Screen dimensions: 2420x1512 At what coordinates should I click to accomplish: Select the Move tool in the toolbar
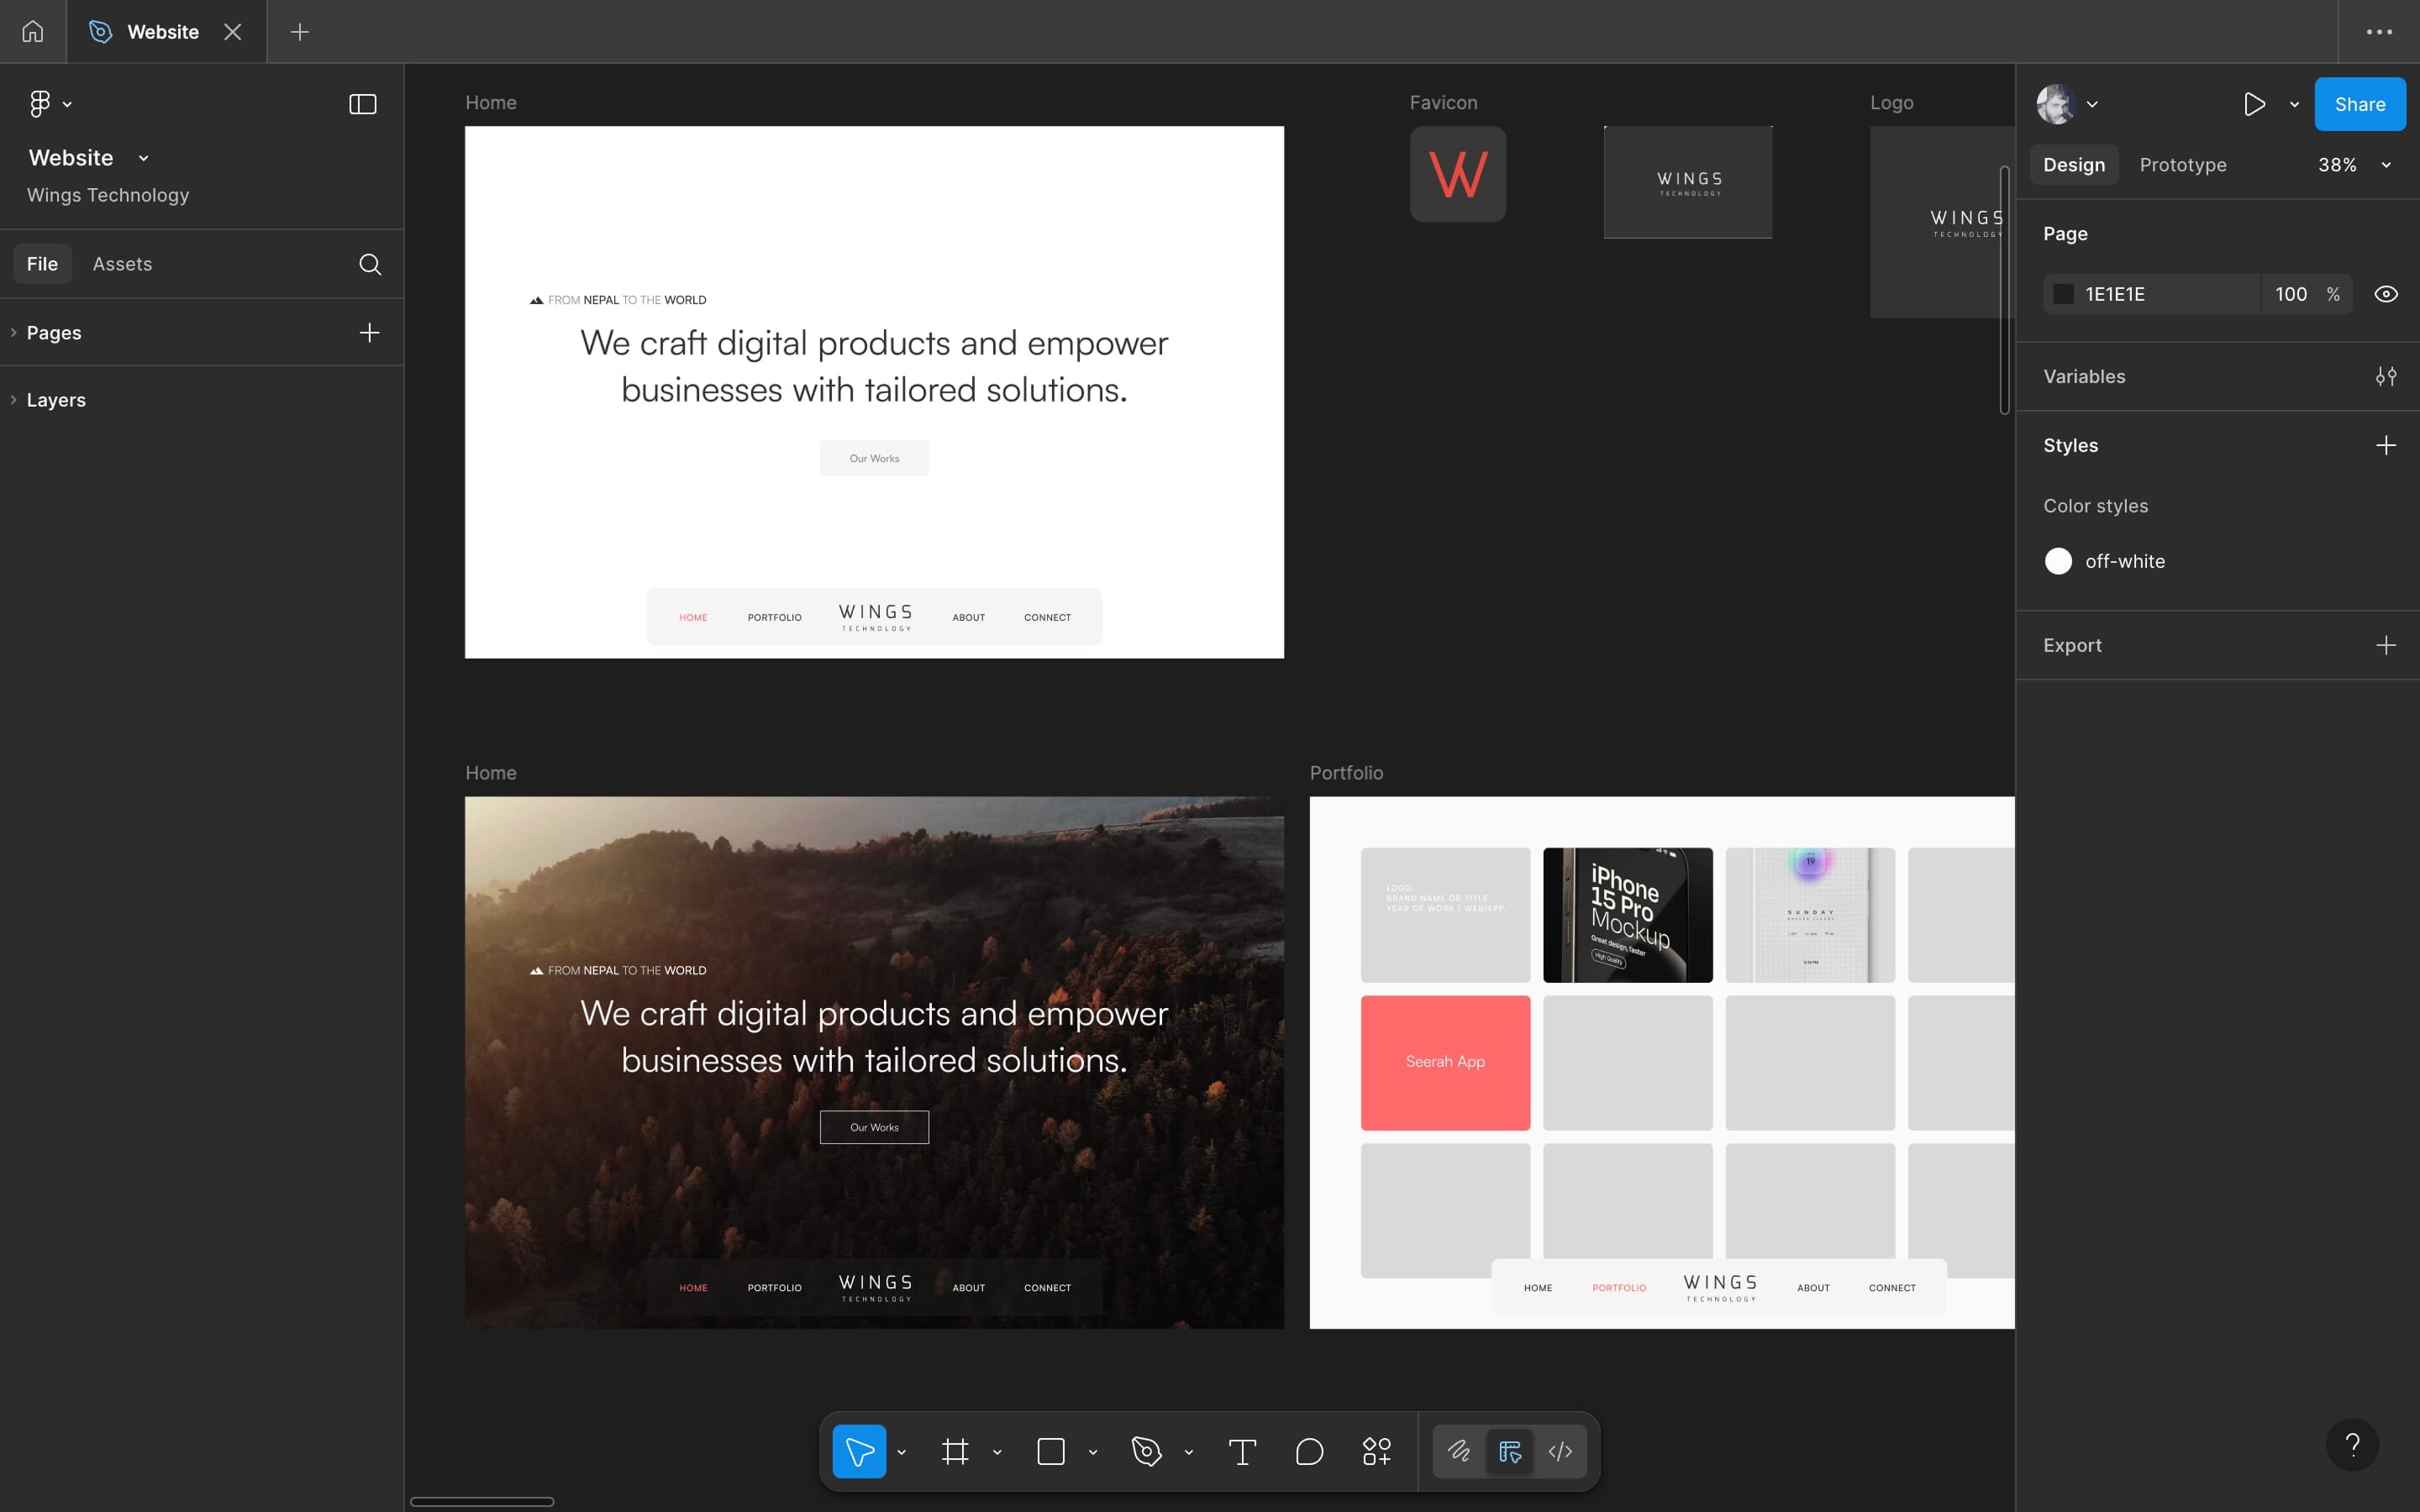pyautogui.click(x=860, y=1451)
